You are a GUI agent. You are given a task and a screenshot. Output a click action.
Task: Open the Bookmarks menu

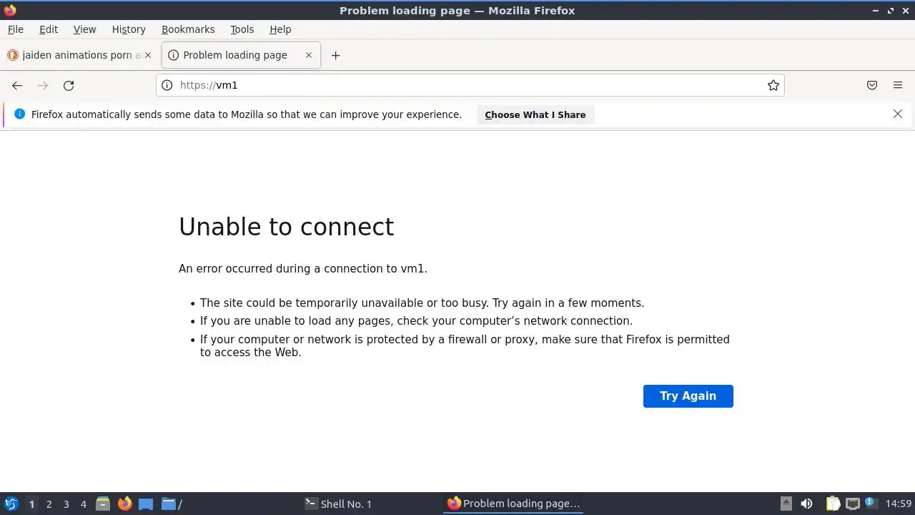pyautogui.click(x=188, y=29)
